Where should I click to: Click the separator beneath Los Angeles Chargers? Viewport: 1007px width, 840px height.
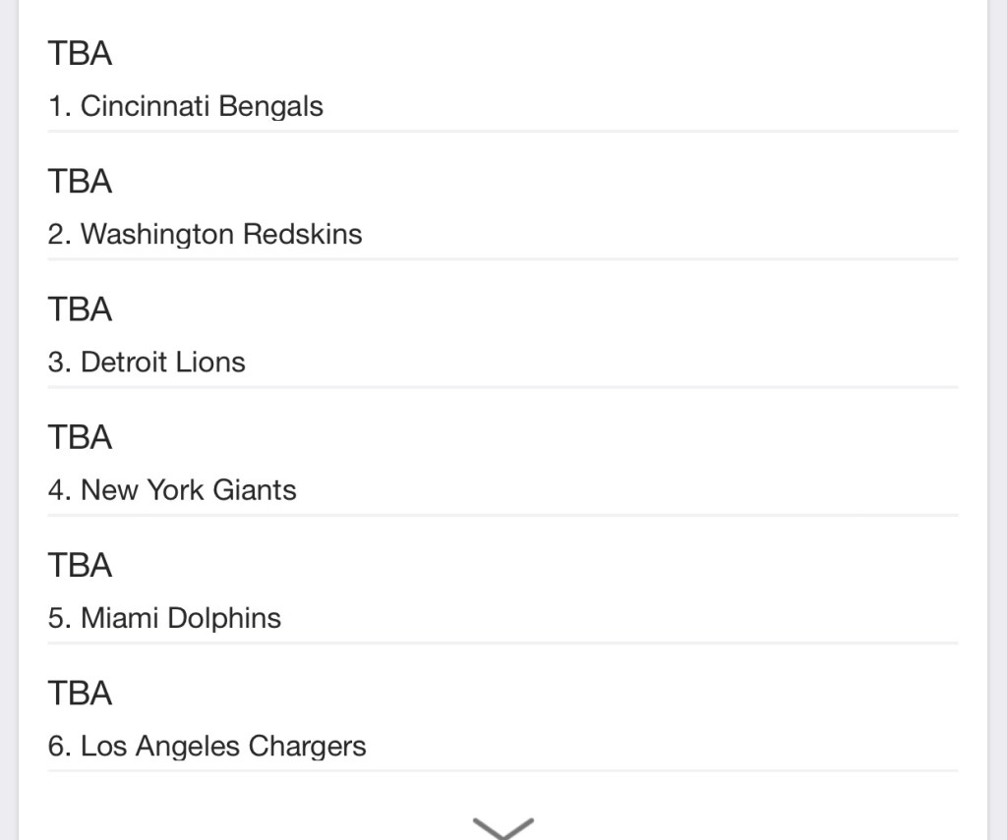pos(503,771)
